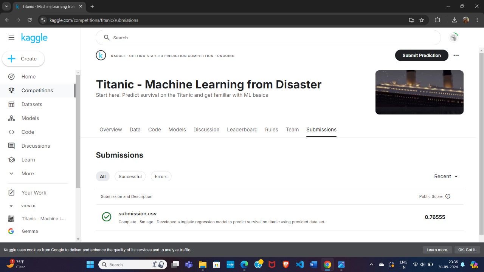Click the Kaggle search field
This screenshot has height=272, width=484.
click(268, 38)
